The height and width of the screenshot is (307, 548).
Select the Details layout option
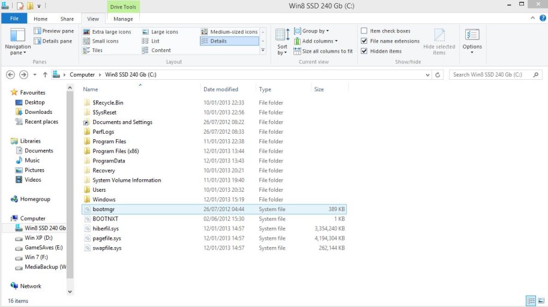pos(229,41)
